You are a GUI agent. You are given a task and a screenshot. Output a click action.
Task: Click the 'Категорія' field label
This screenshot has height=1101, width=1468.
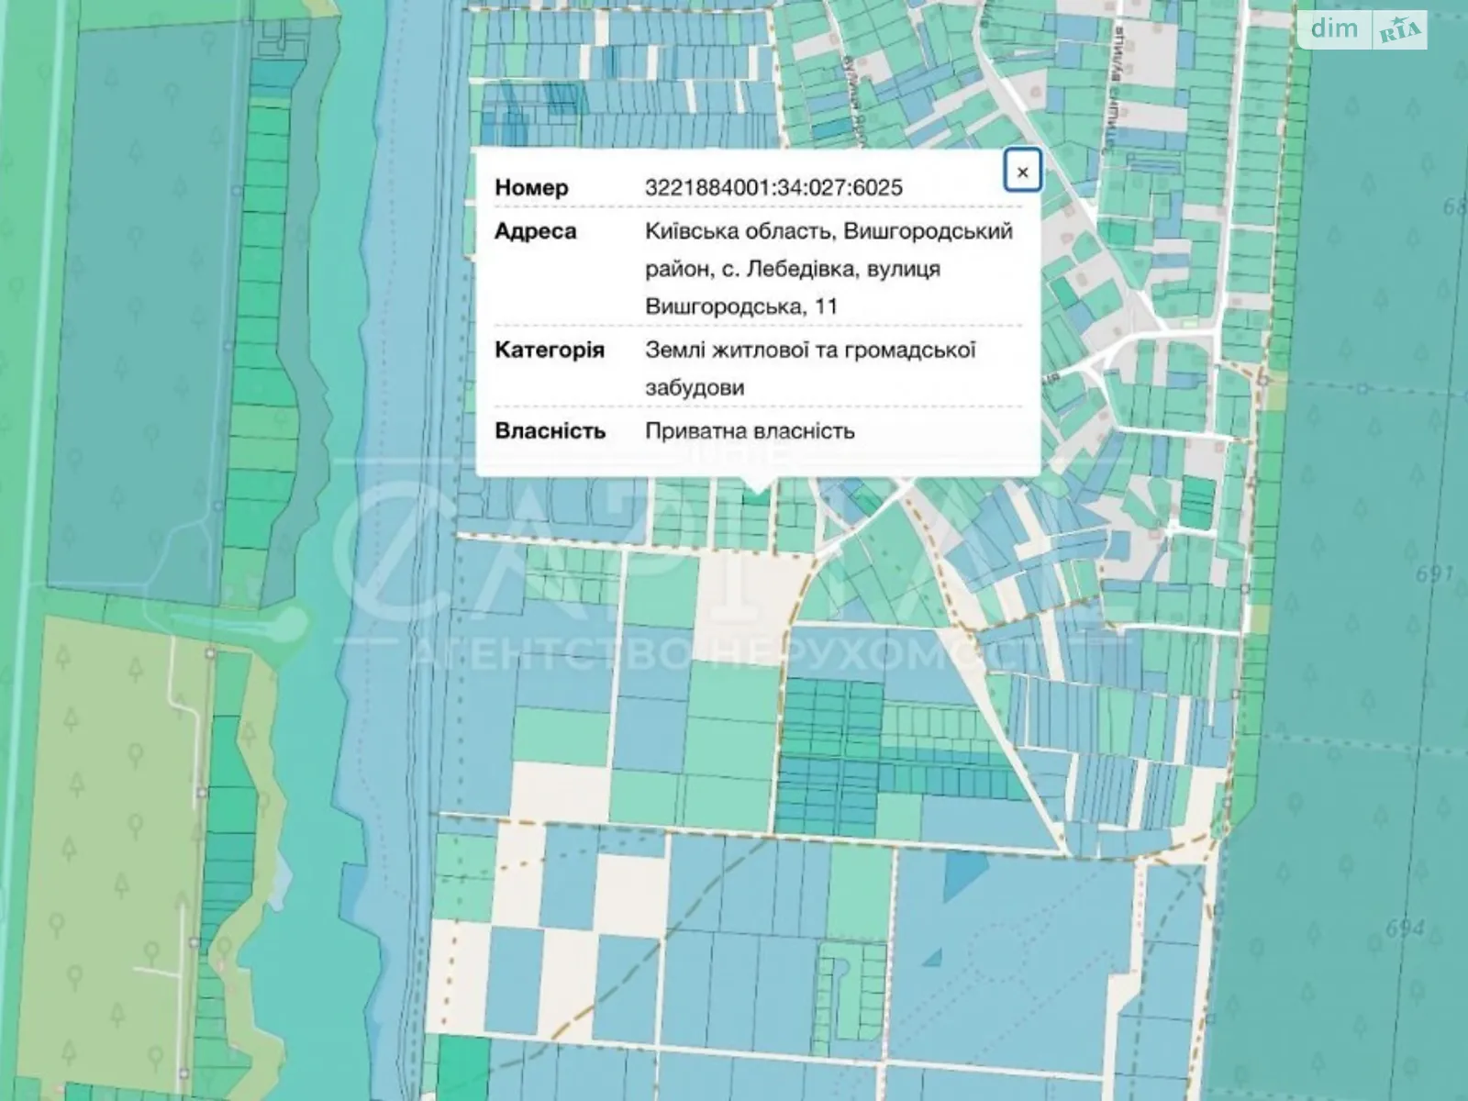coord(549,350)
